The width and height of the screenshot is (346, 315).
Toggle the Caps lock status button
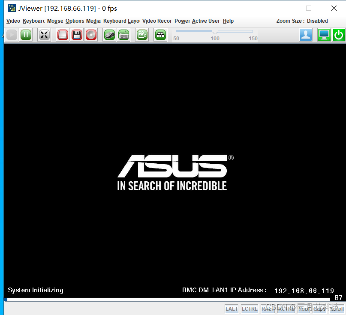319,309
